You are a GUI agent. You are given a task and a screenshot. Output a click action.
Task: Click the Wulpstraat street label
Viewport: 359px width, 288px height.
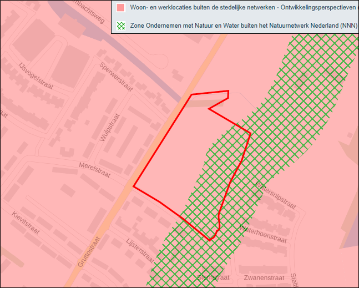[x=110, y=128]
